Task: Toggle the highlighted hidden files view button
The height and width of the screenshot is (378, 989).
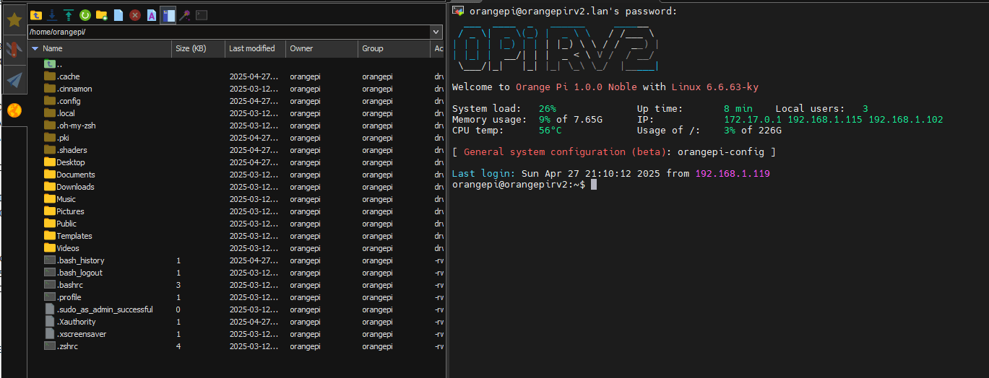Action: click(x=168, y=14)
